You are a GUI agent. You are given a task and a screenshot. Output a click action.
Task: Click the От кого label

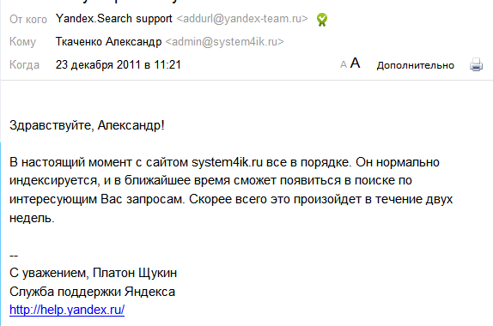[x=28, y=19]
